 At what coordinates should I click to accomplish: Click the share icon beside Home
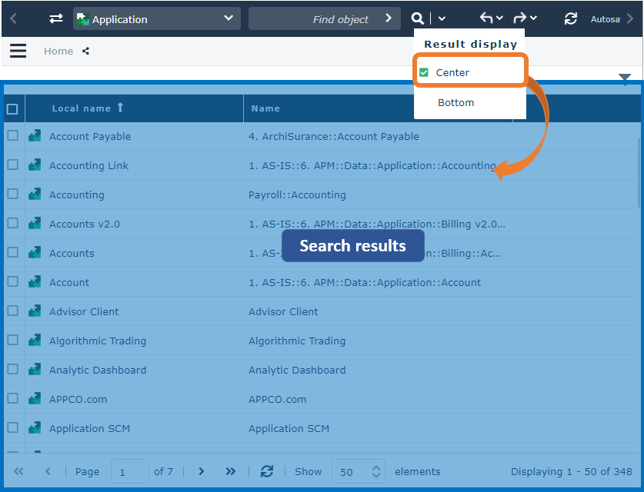[85, 52]
